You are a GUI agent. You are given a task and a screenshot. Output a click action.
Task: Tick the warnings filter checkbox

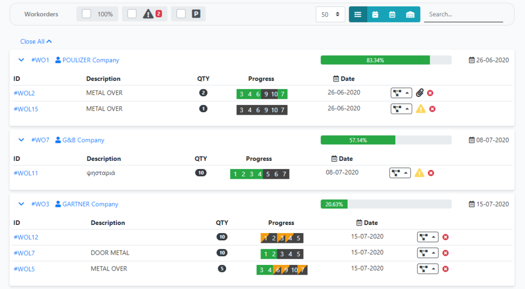click(132, 14)
